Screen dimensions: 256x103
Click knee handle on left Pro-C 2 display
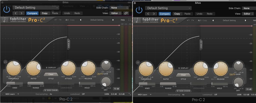[x=68, y=44]
